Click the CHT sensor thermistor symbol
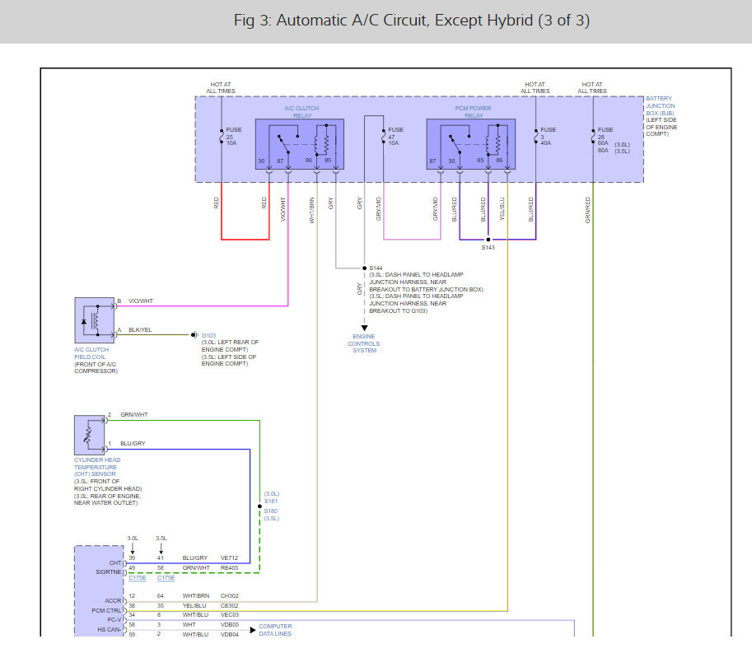Image resolution: width=752 pixels, height=667 pixels. pyautogui.click(x=89, y=435)
